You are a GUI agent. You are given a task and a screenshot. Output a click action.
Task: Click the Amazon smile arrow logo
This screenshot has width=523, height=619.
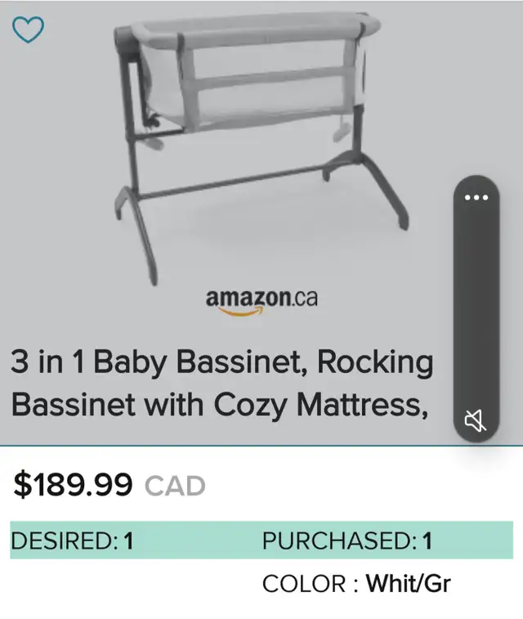pyautogui.click(x=241, y=312)
